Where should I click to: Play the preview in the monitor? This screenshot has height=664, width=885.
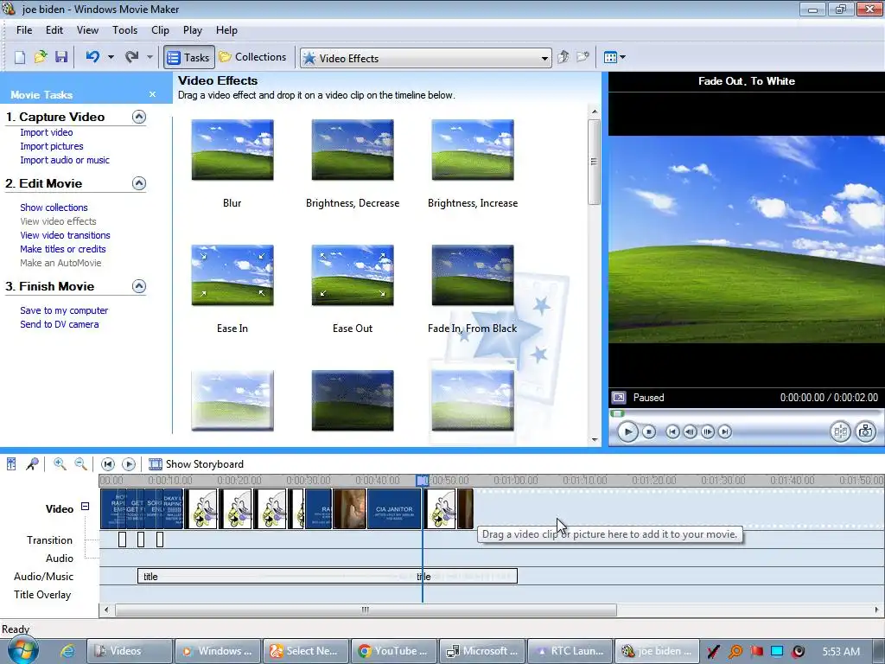click(x=627, y=432)
